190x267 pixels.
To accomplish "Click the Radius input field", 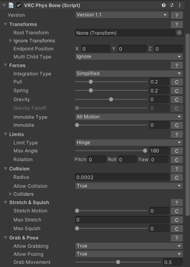I will point(122,177).
